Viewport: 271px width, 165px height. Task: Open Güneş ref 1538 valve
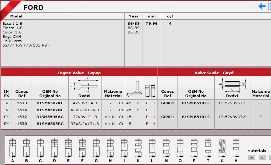22,124
